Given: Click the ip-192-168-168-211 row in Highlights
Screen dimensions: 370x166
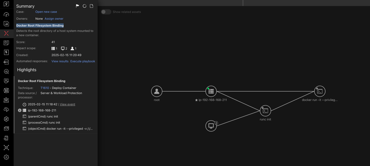Looking at the screenshot, I should pyautogui.click(x=39, y=110).
